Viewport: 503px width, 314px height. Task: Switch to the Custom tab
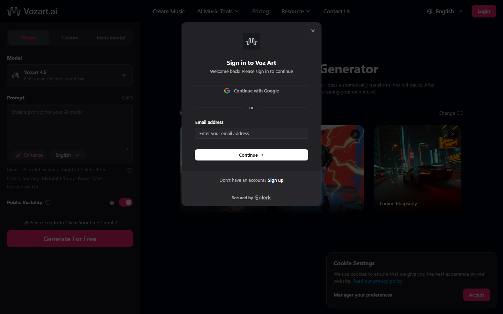(x=70, y=38)
